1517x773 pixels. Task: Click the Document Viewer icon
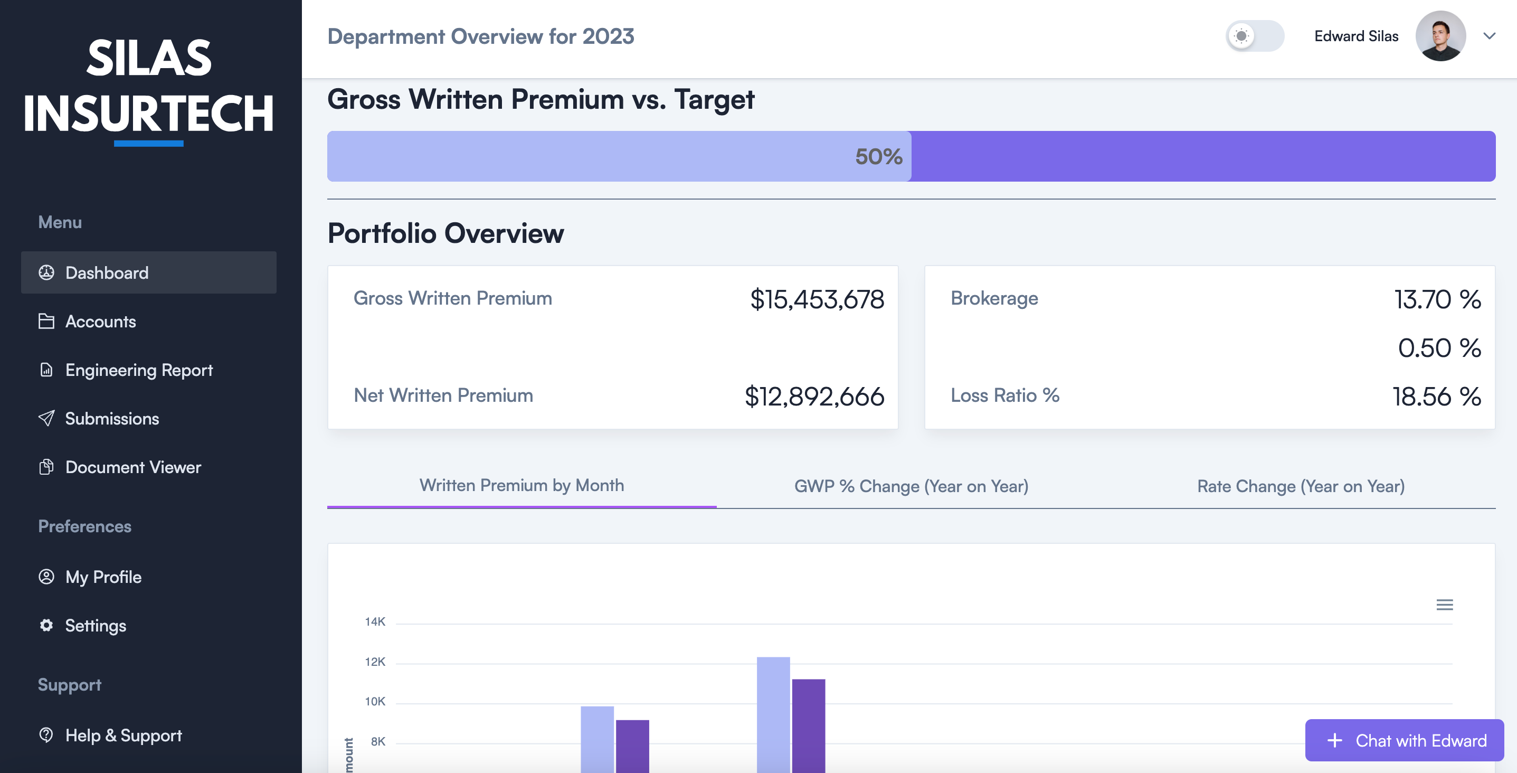[46, 467]
